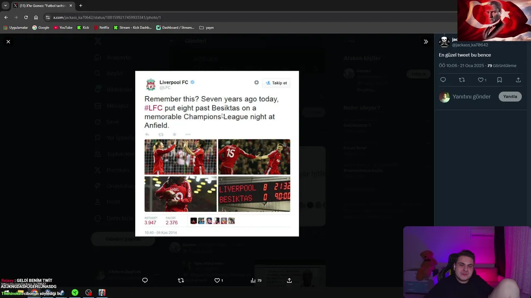531x298 pixels.
Task: Go back in browser history
Action: tap(6, 17)
